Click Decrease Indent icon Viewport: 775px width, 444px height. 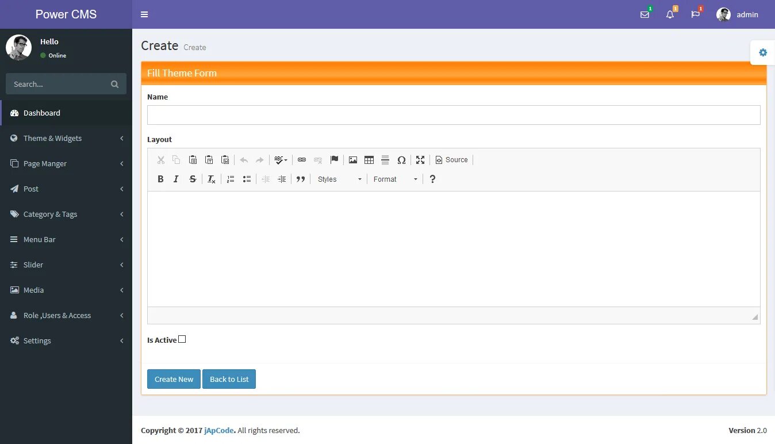(x=266, y=179)
